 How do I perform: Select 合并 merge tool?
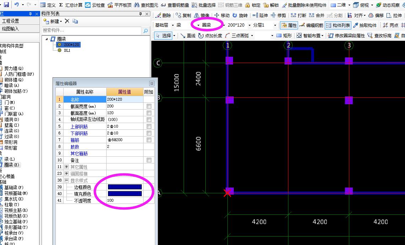point(317,15)
